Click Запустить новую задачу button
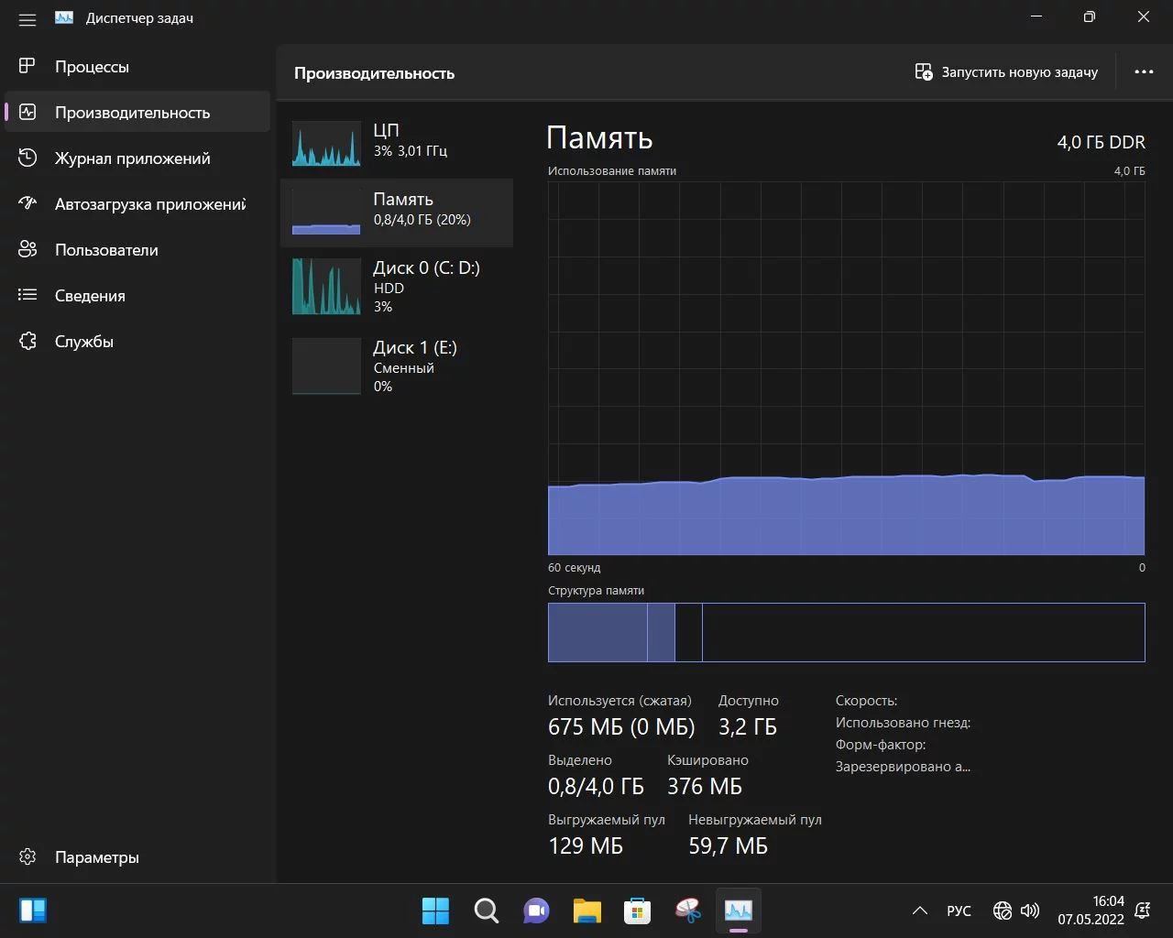The height and width of the screenshot is (938, 1173). coord(1007,71)
